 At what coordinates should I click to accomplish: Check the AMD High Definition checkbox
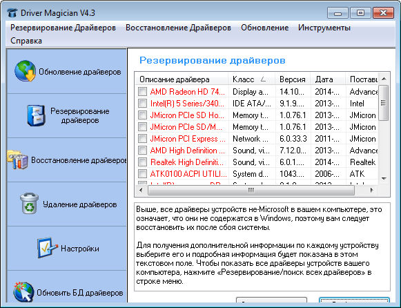point(142,150)
